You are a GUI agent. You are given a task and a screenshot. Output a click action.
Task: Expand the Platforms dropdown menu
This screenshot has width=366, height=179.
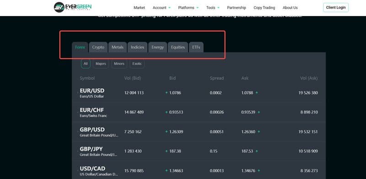(188, 8)
